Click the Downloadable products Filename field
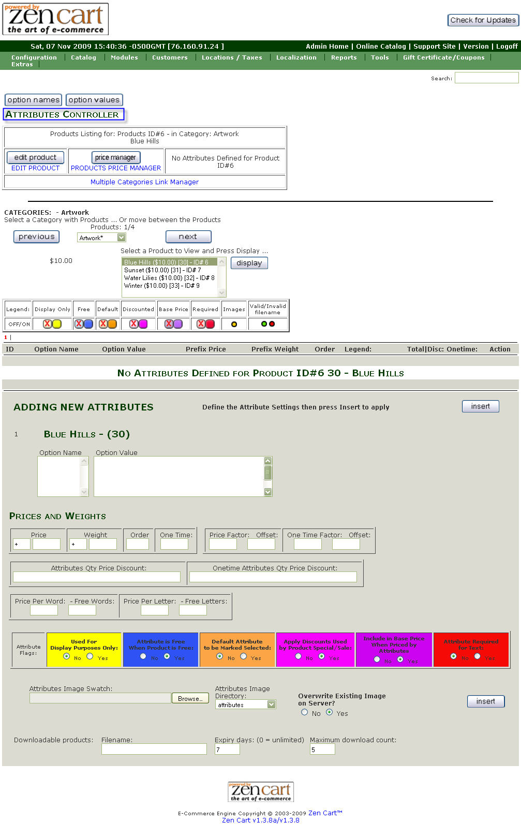Viewport: 521px width, 837px height. click(x=154, y=749)
